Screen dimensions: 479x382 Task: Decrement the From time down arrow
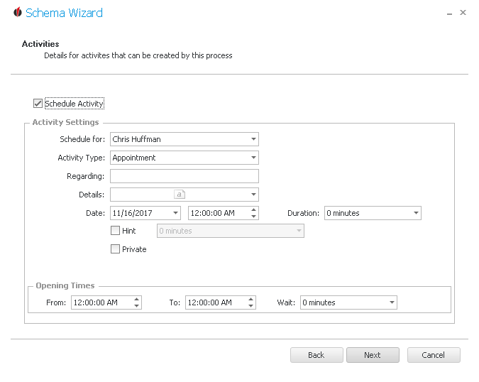point(136,305)
